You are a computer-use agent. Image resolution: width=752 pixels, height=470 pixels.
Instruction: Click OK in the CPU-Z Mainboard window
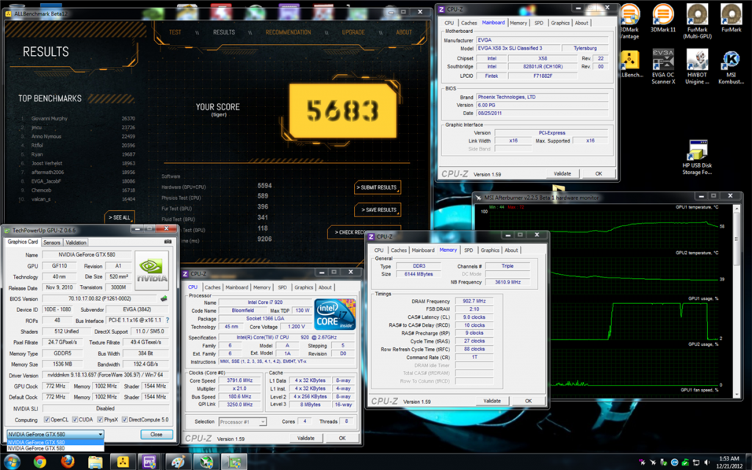point(599,173)
